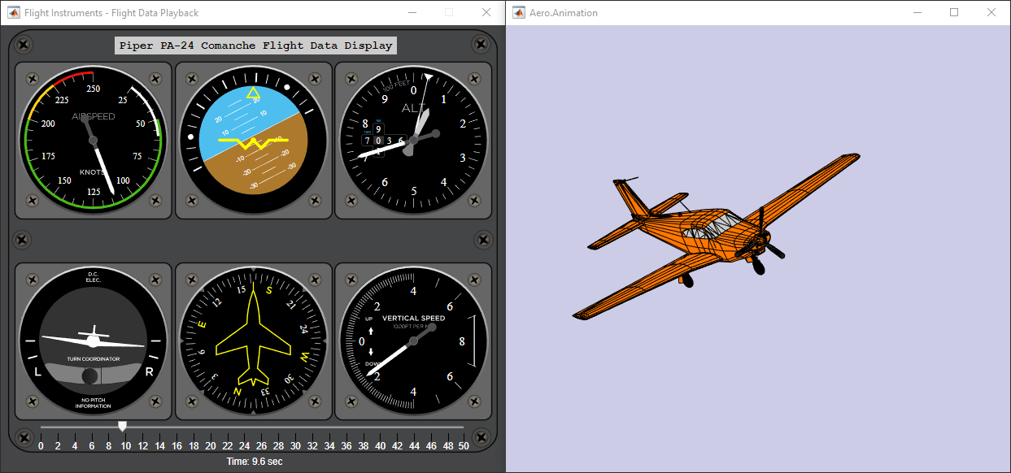Click the orange Piper airplane model
Image resolution: width=1011 pixels, height=473 pixels.
click(717, 236)
